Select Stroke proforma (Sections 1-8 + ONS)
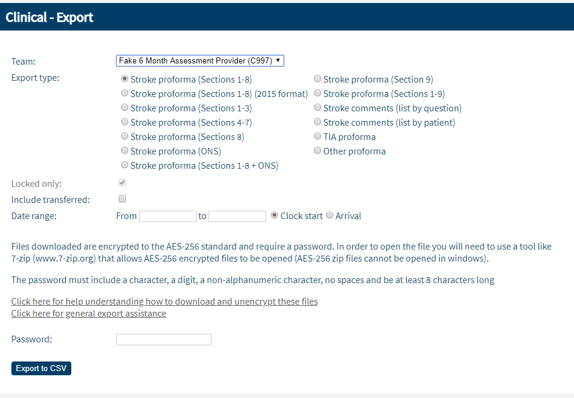Viewport: 574px width, 398px height. [125, 165]
